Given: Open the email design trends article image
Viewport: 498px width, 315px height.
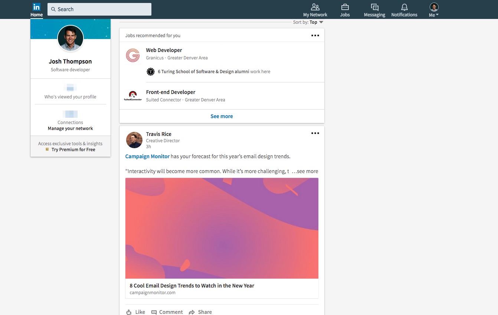Looking at the screenshot, I should coord(222,228).
